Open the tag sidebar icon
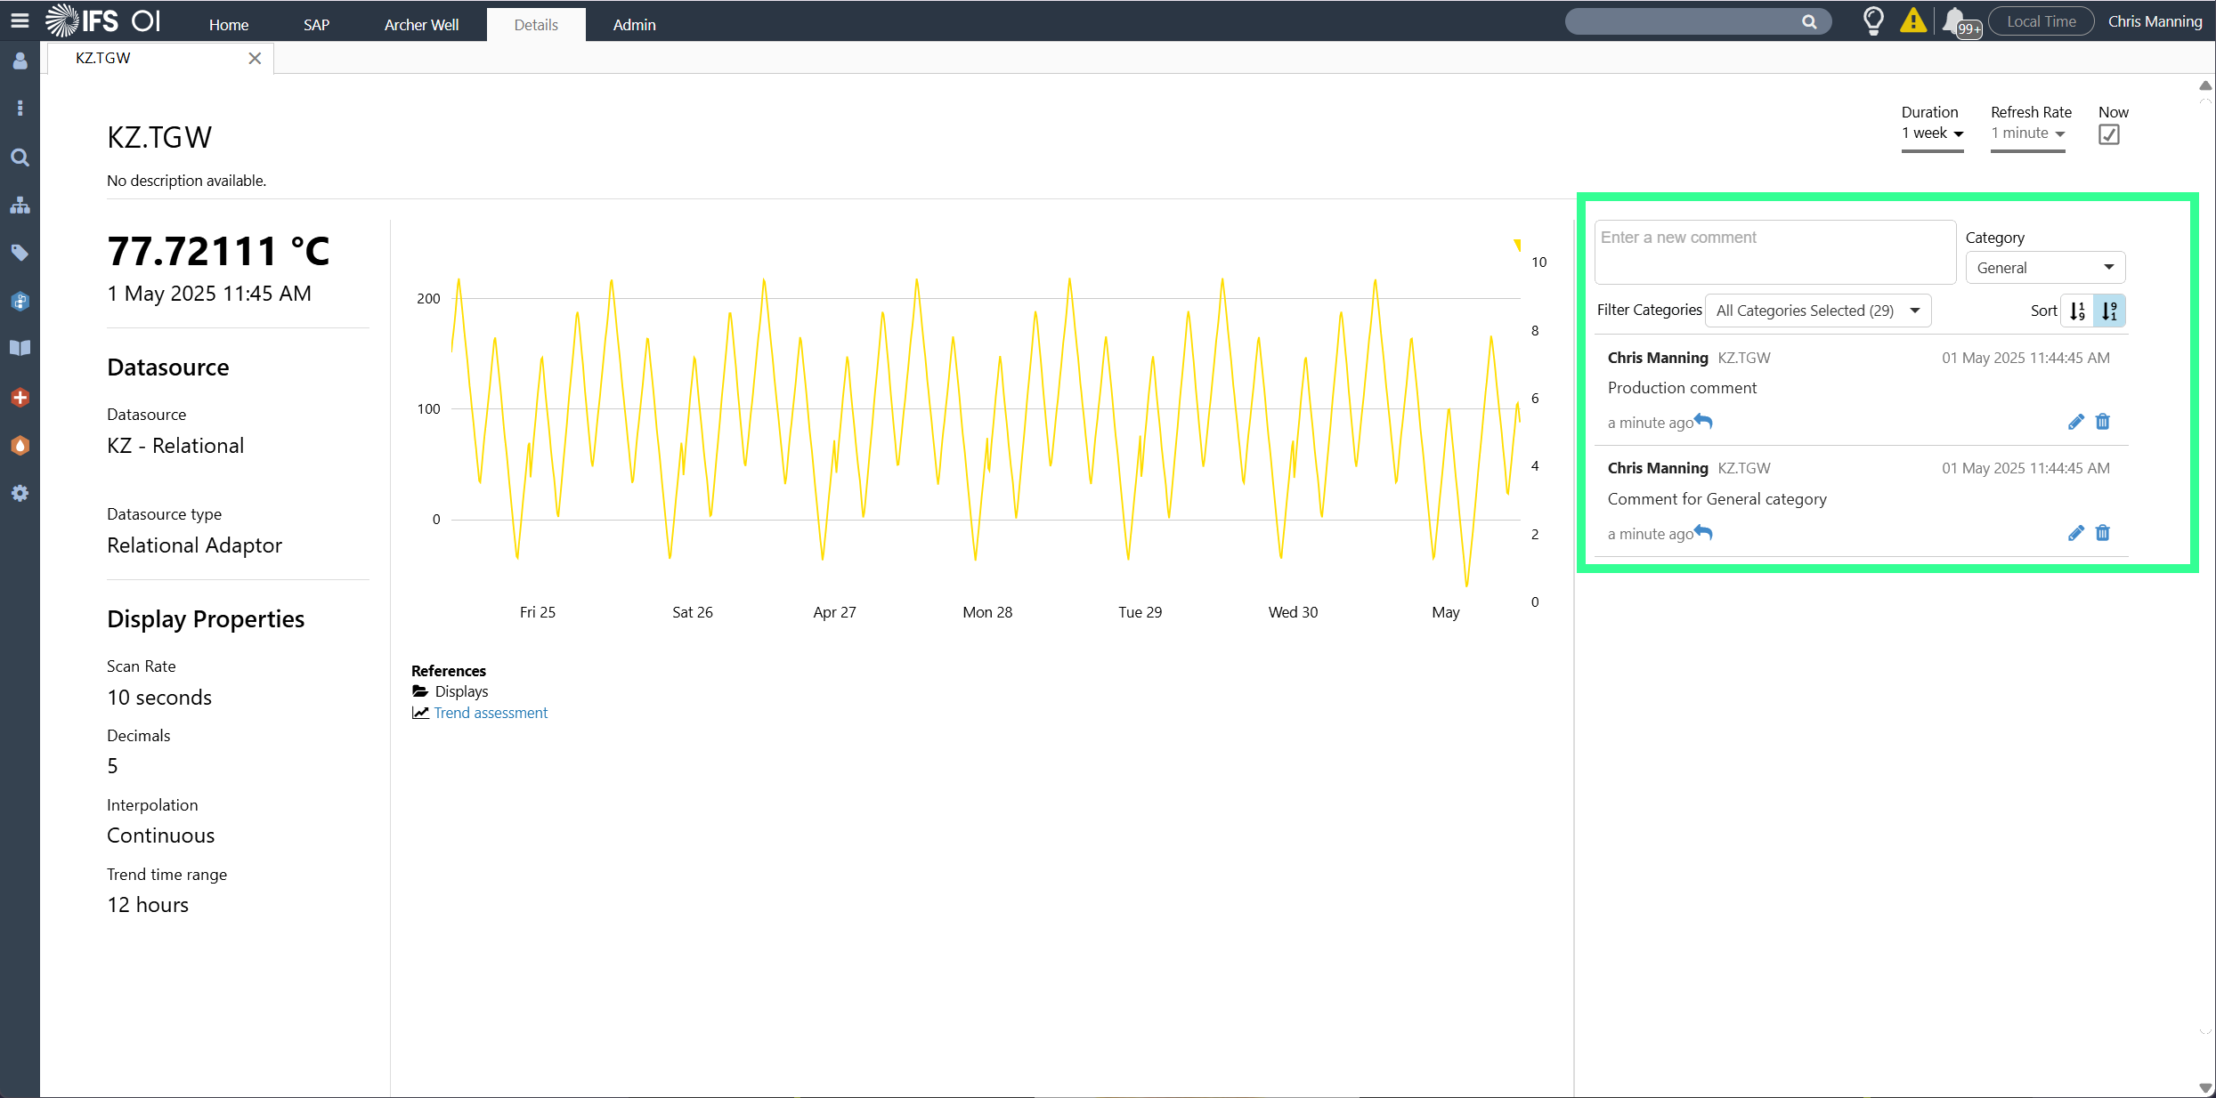 click(x=20, y=253)
